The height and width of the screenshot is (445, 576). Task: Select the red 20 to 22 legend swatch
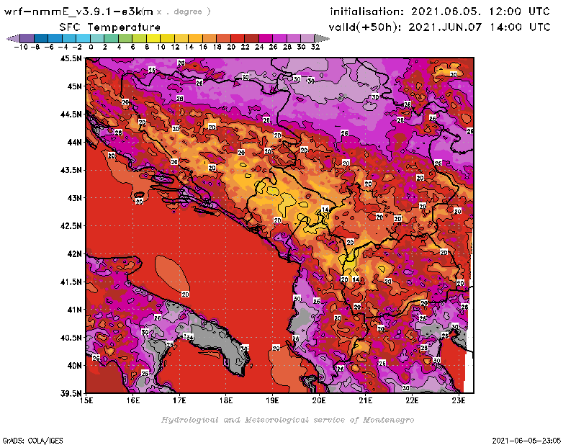click(x=238, y=38)
